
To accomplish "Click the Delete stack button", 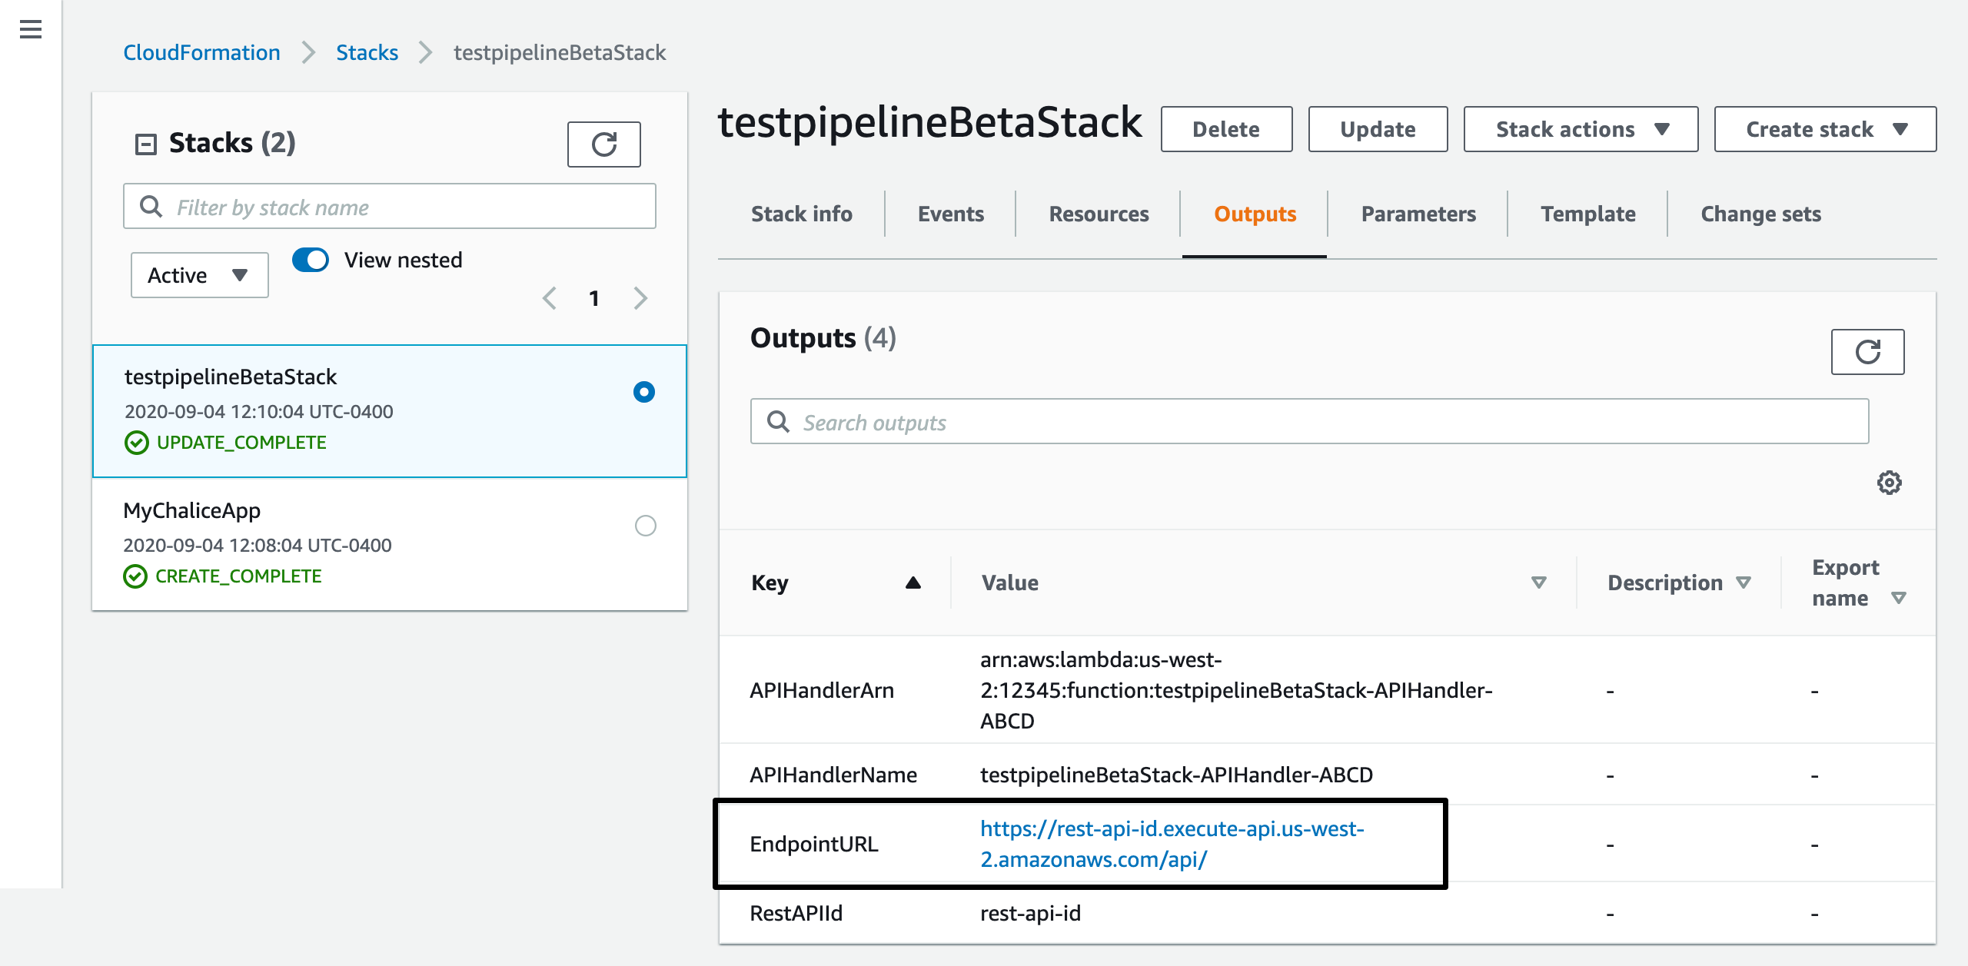I will (x=1225, y=129).
